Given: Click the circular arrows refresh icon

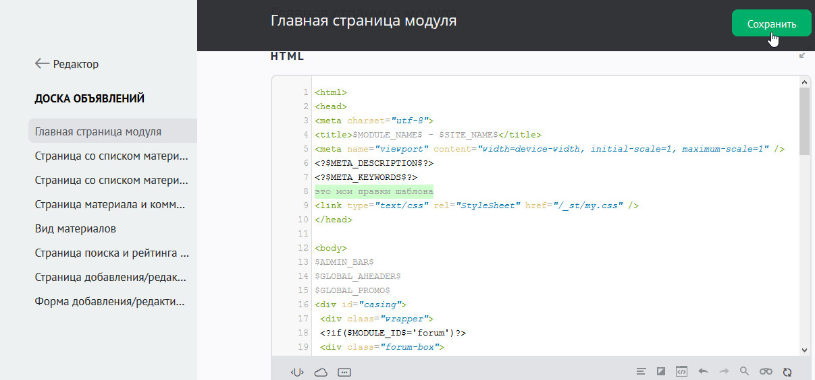Looking at the screenshot, I should [x=787, y=371].
